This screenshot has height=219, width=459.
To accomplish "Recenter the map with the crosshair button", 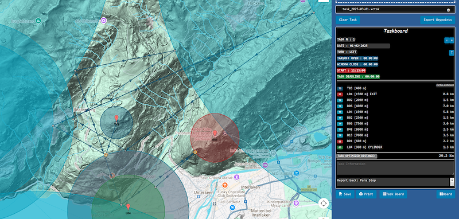I will click(x=324, y=203).
